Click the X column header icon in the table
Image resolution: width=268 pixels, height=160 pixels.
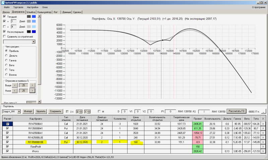[x=263, y=118]
